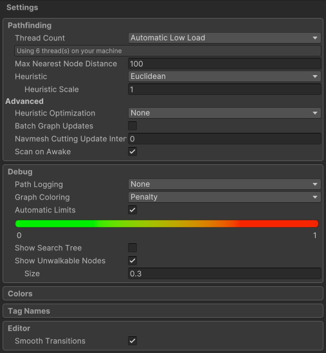Open the Heuristic Optimization dropdown
326x353 pixels.
tap(224, 113)
